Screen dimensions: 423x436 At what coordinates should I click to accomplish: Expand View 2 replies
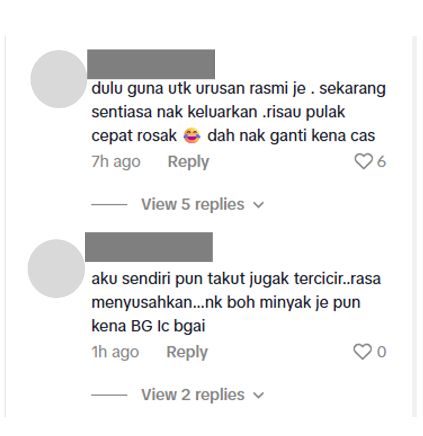(x=203, y=395)
